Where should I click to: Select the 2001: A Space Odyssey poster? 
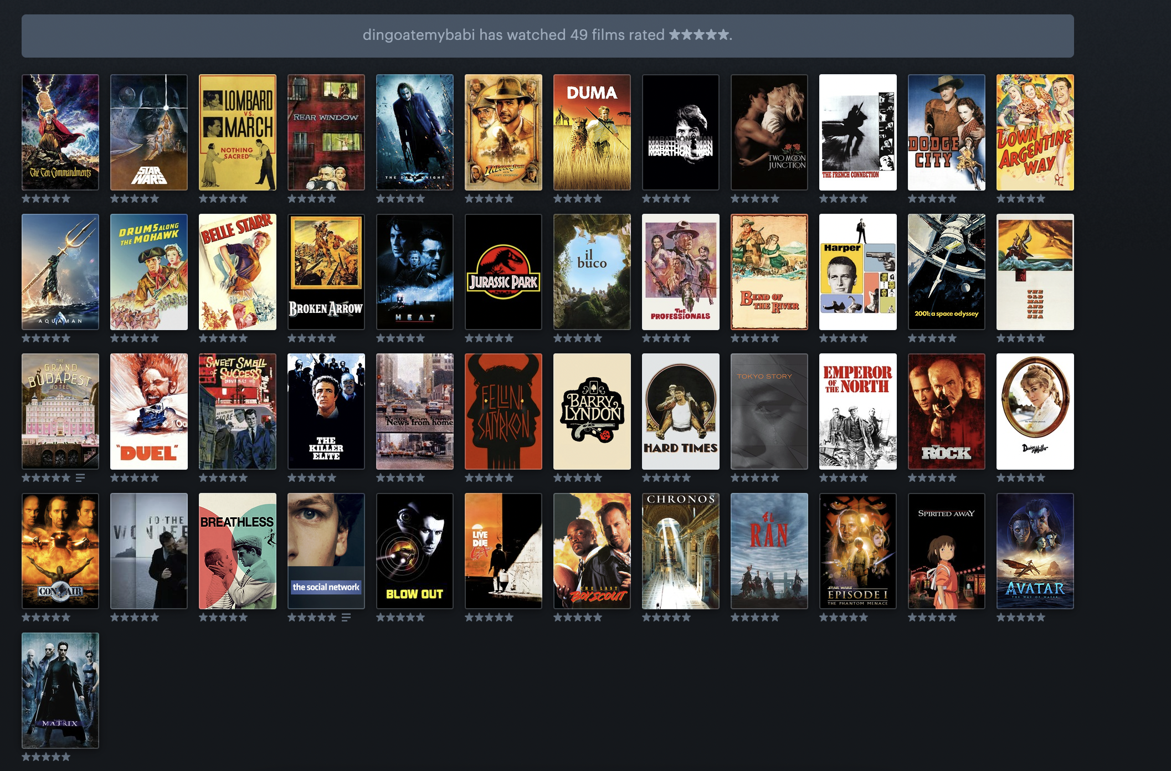tap(947, 272)
